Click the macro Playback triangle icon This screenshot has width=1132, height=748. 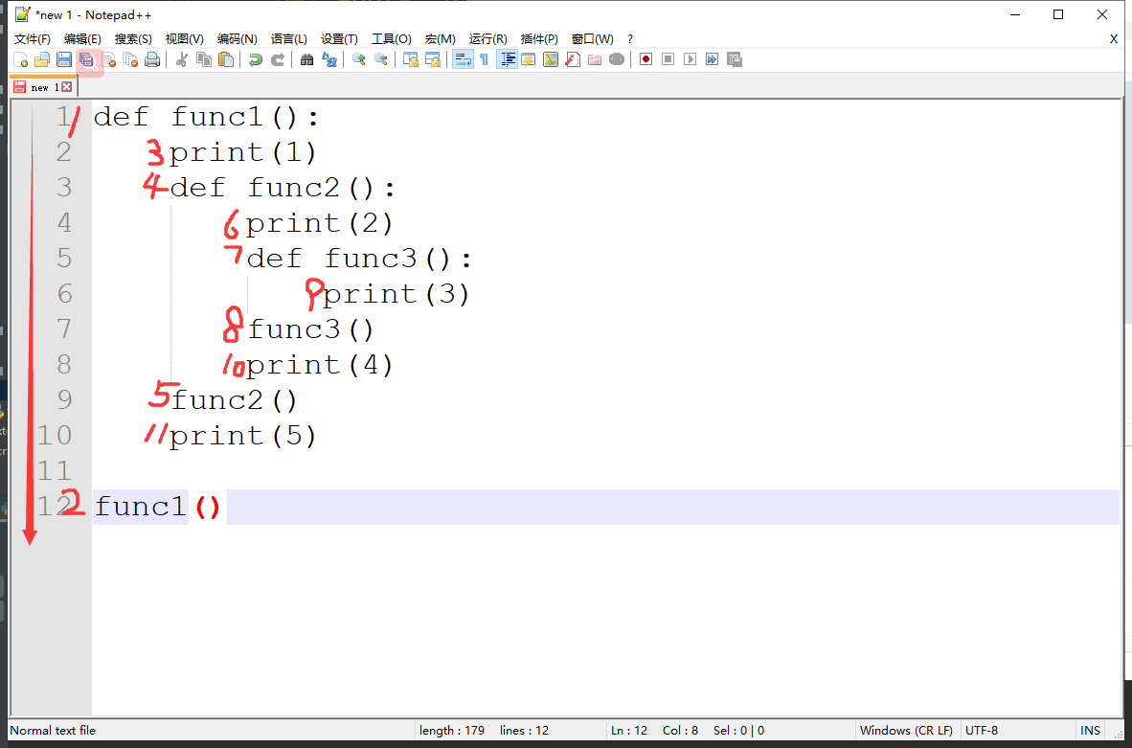pyautogui.click(x=691, y=60)
